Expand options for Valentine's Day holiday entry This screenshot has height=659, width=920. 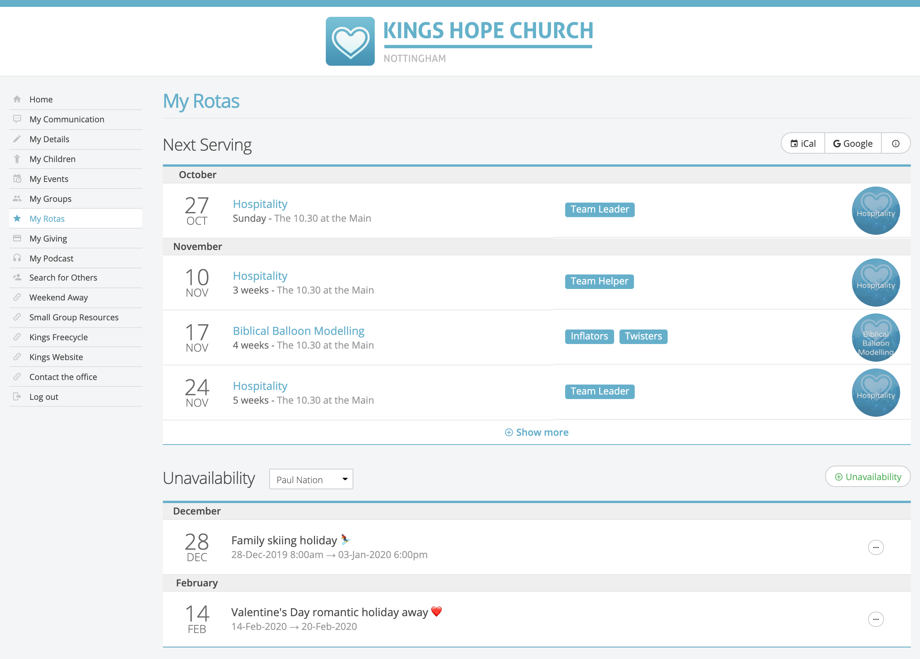tap(876, 619)
